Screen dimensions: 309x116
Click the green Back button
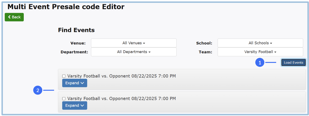[14, 17]
